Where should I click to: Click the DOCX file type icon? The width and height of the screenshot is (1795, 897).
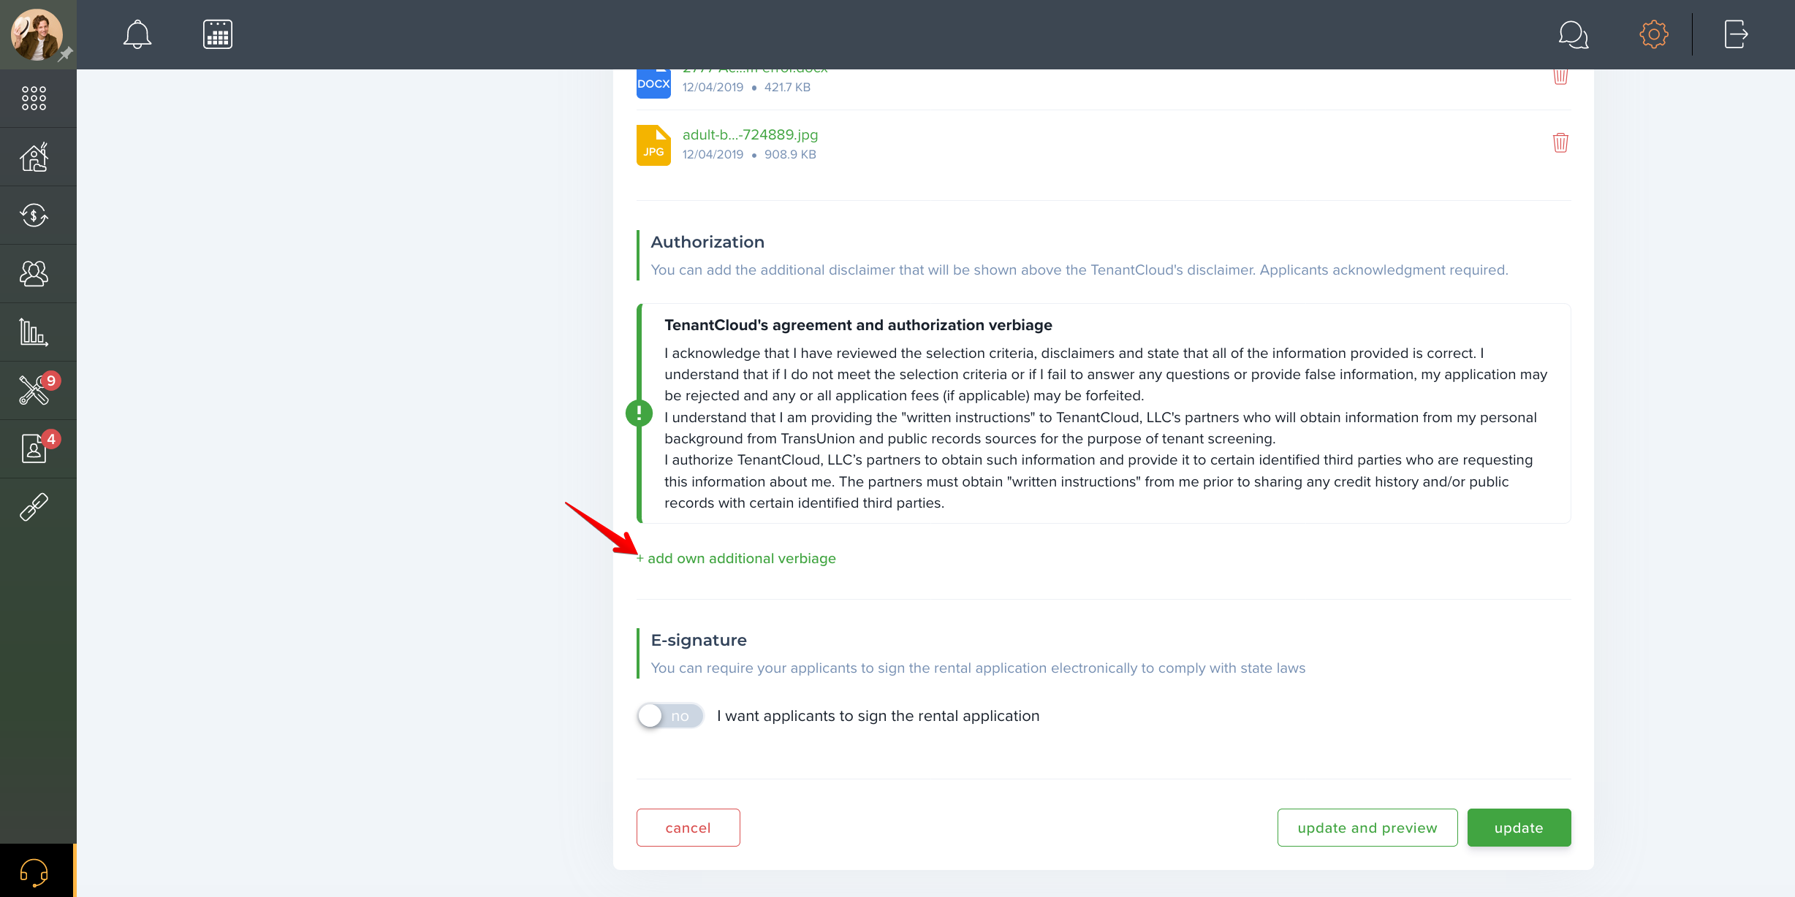point(653,84)
